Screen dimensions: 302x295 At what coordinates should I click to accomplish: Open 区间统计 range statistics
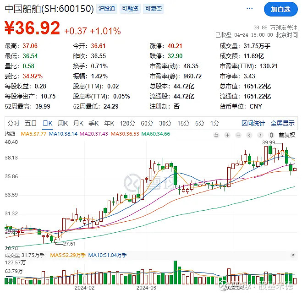[253, 123]
